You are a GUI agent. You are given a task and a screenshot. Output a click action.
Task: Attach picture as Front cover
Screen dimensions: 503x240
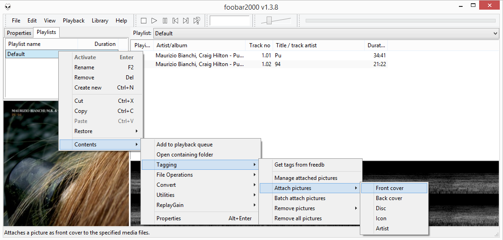pyautogui.click(x=394, y=188)
